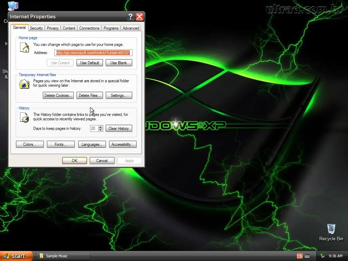Click the help question mark button

(x=130, y=16)
